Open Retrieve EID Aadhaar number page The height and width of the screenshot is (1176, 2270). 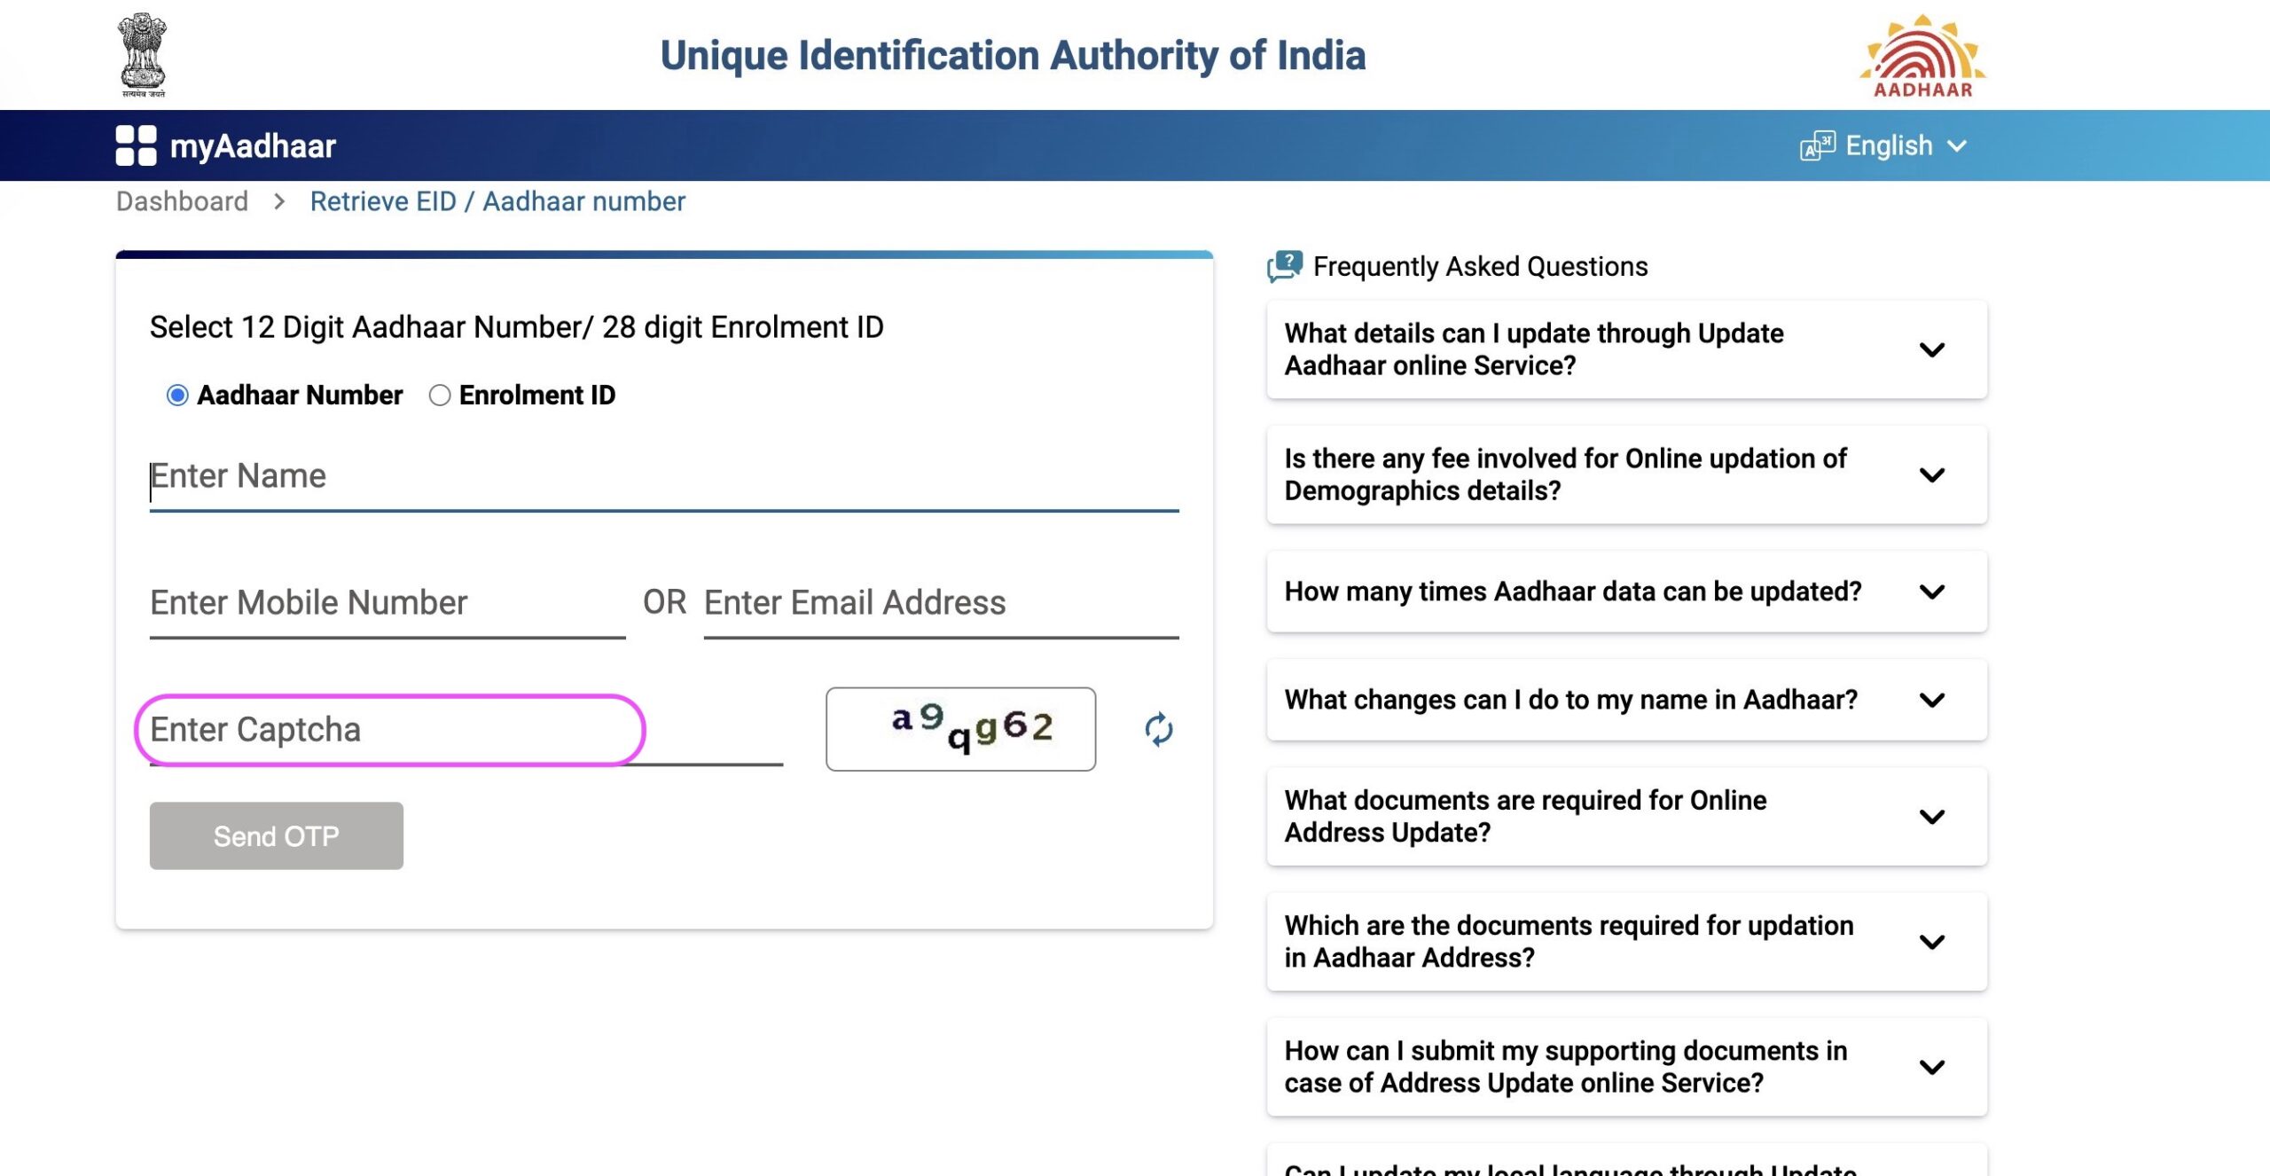tap(497, 201)
